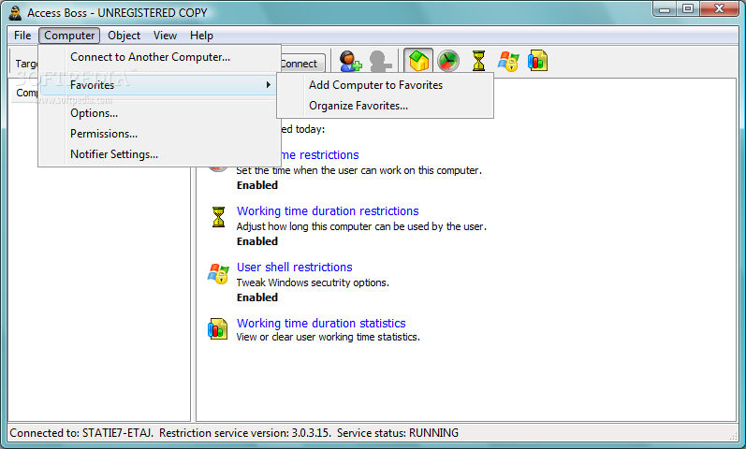
Task: Open the shell restrictions Windows-lock toolbar icon
Action: [508, 62]
